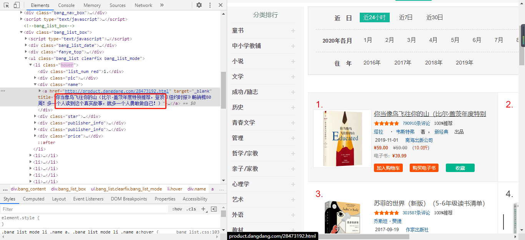525x240 pixels.
Task: Open the 心理学 category
Action: tap(241, 184)
